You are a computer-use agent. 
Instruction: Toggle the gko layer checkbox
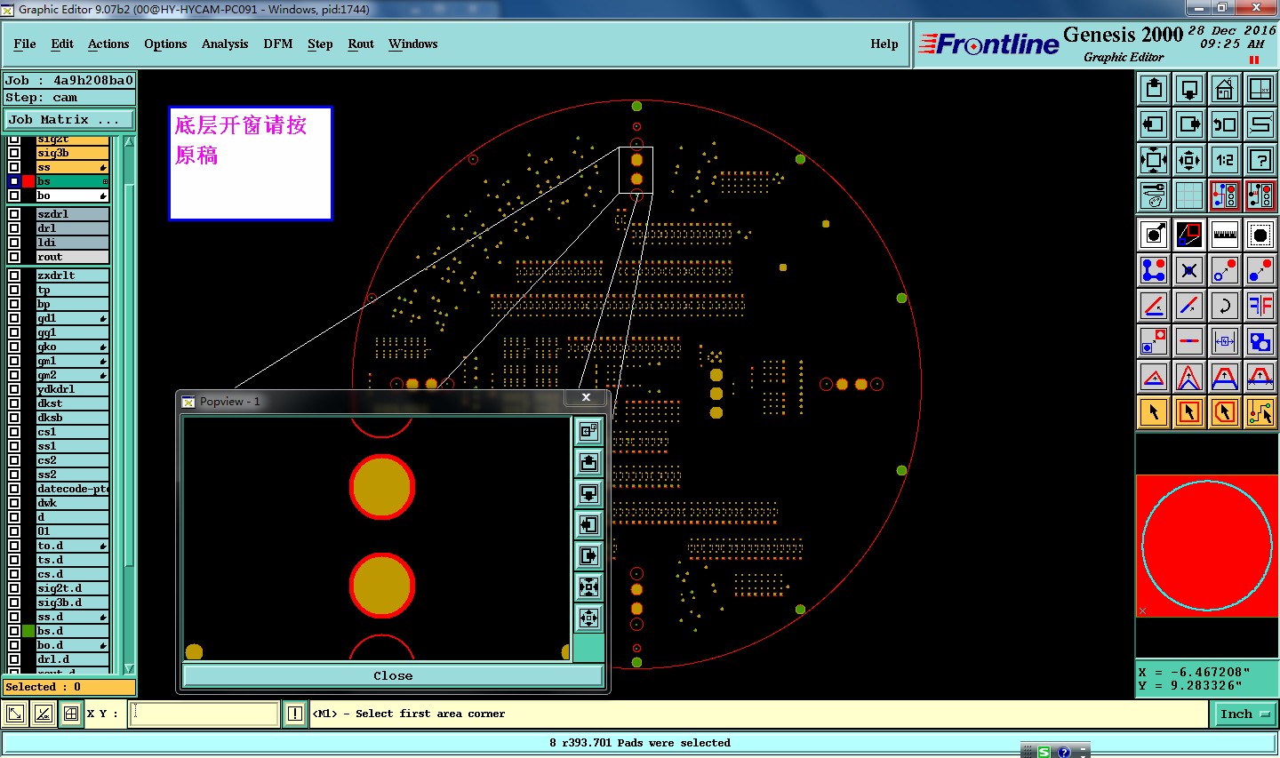[14, 347]
